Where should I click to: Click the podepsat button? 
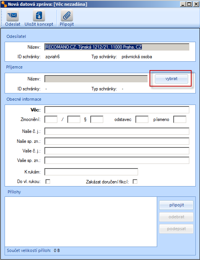coord(176,229)
